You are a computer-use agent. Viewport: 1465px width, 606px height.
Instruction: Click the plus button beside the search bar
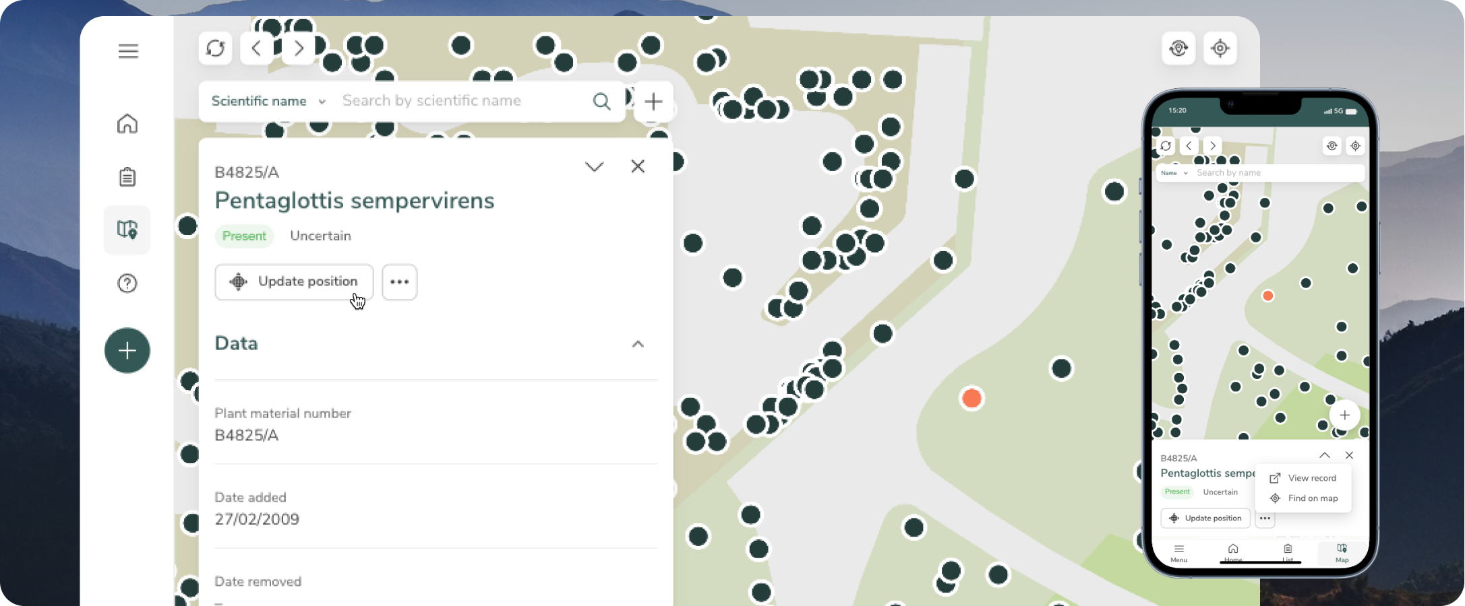click(x=653, y=102)
